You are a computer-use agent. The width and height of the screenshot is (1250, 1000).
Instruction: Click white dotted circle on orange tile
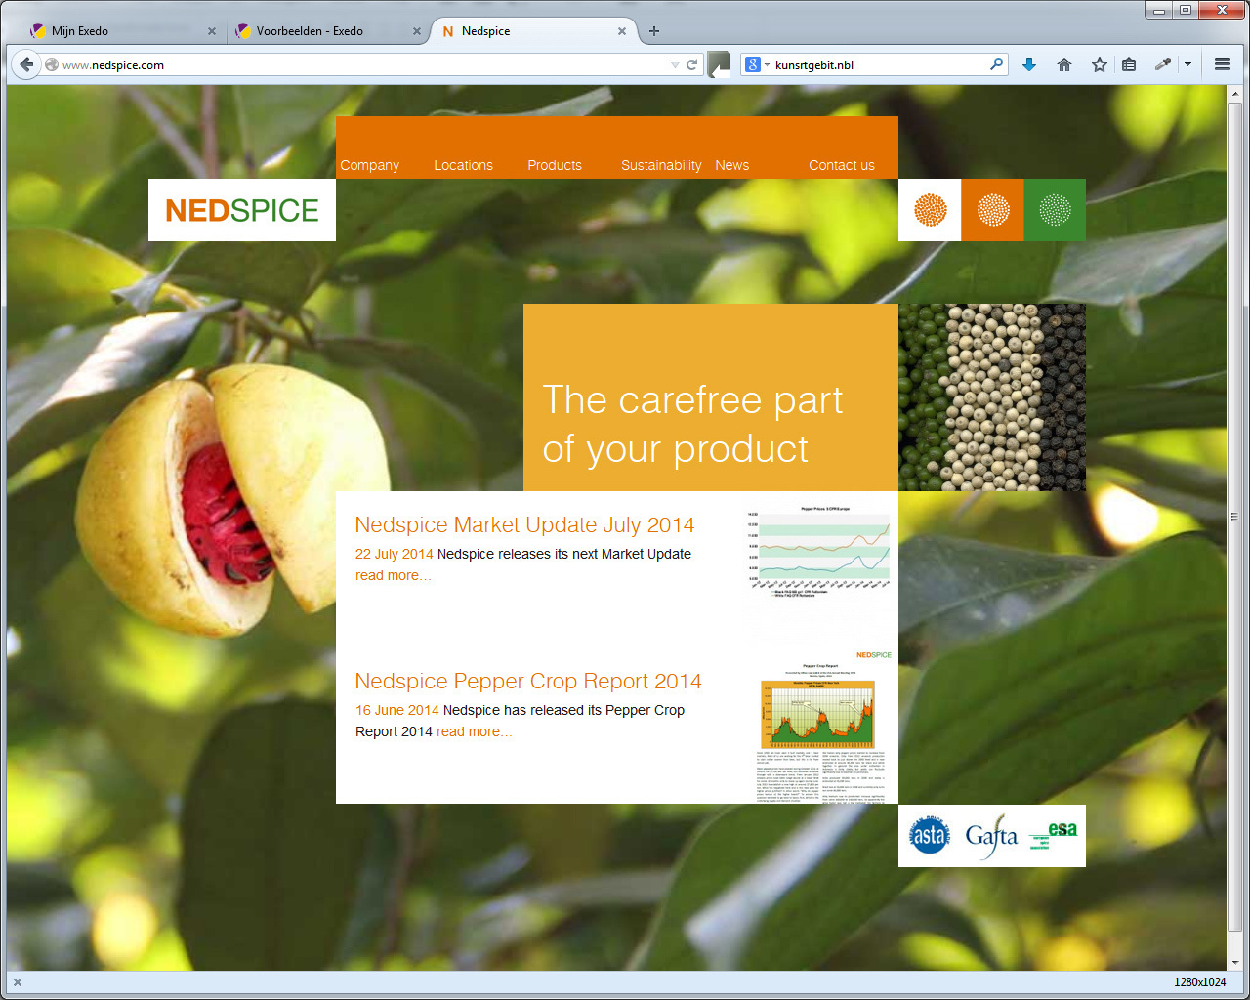click(992, 210)
